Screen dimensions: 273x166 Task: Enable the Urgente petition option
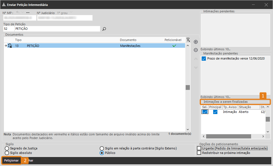coord(199,148)
